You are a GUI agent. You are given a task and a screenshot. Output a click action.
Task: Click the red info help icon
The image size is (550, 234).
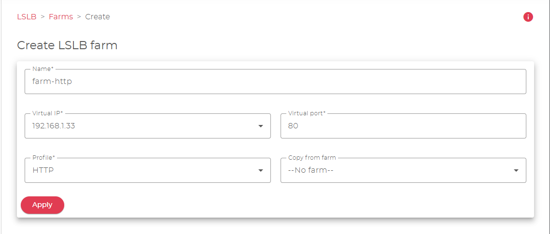tap(528, 17)
